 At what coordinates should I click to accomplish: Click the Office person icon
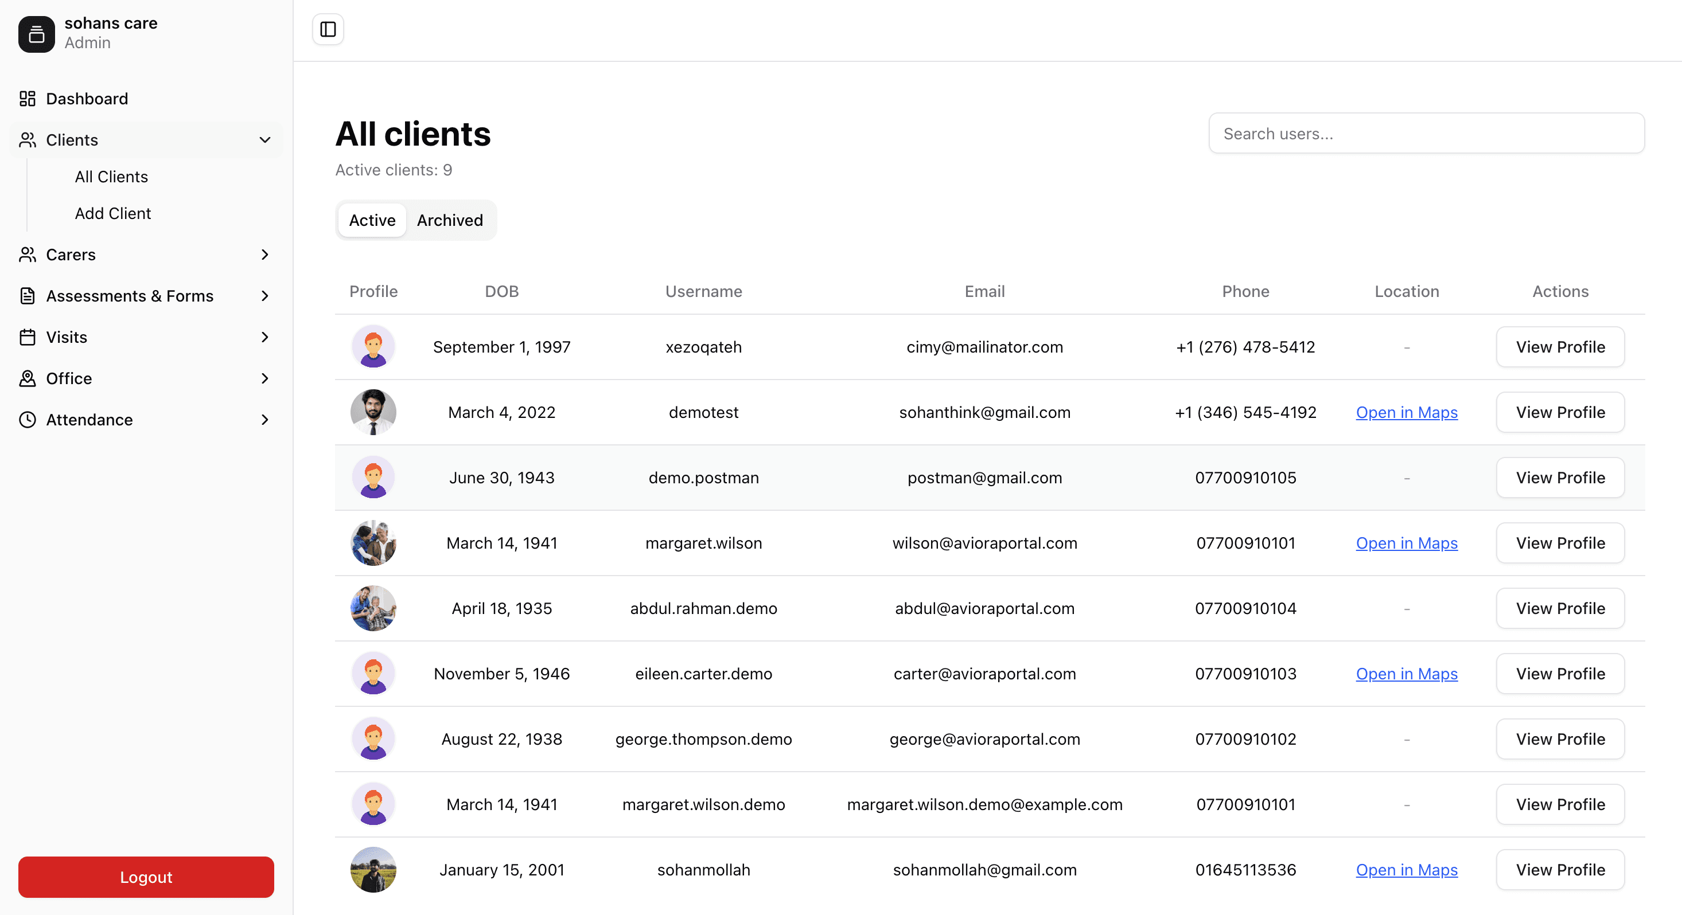pyautogui.click(x=28, y=378)
